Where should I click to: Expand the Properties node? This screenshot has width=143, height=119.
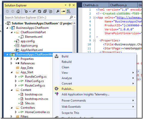pos(12,59)
